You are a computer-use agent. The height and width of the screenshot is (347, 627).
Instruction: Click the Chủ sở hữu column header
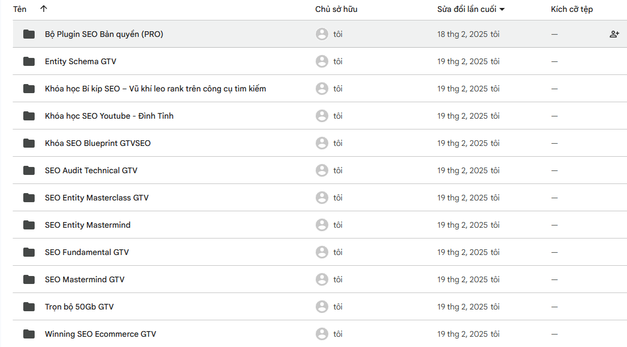coord(336,9)
